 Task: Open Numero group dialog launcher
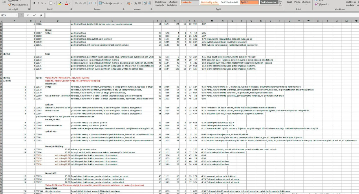tap(151, 10)
